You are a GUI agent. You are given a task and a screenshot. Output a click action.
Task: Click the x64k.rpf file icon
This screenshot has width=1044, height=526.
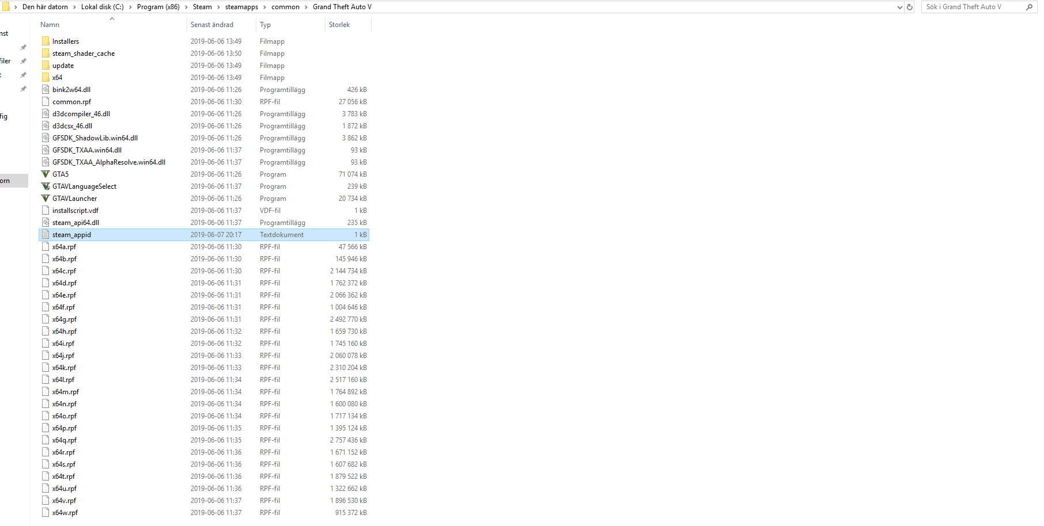point(46,368)
